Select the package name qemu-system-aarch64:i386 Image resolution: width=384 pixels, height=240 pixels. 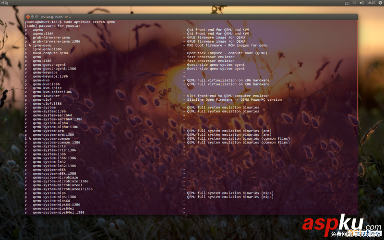coord(58,119)
